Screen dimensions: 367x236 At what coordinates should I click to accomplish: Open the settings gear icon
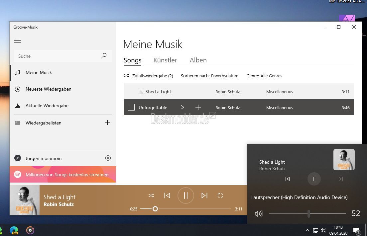(x=108, y=158)
